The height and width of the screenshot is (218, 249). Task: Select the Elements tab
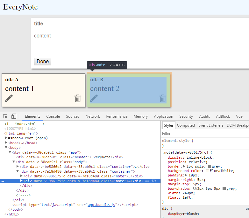[32, 116]
